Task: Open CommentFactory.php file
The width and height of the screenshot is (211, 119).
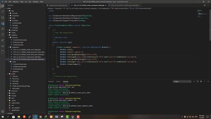Action: (x=20, y=40)
